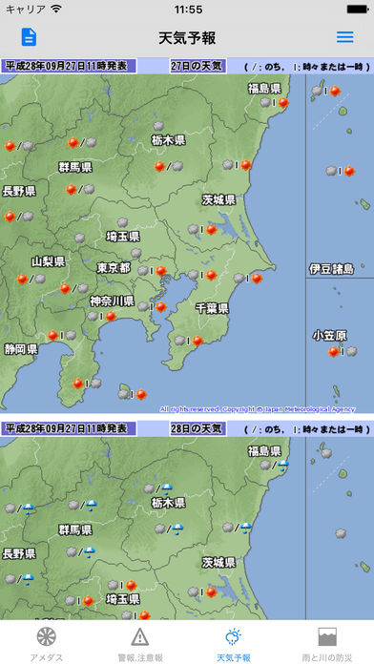Tap the 千葉県 label
This screenshot has width=374, height=664.
(212, 308)
